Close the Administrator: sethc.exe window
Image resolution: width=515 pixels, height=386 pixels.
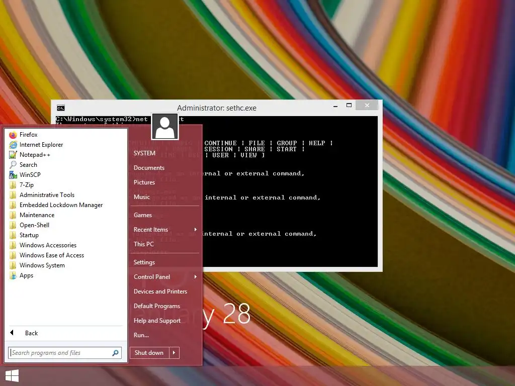click(367, 106)
